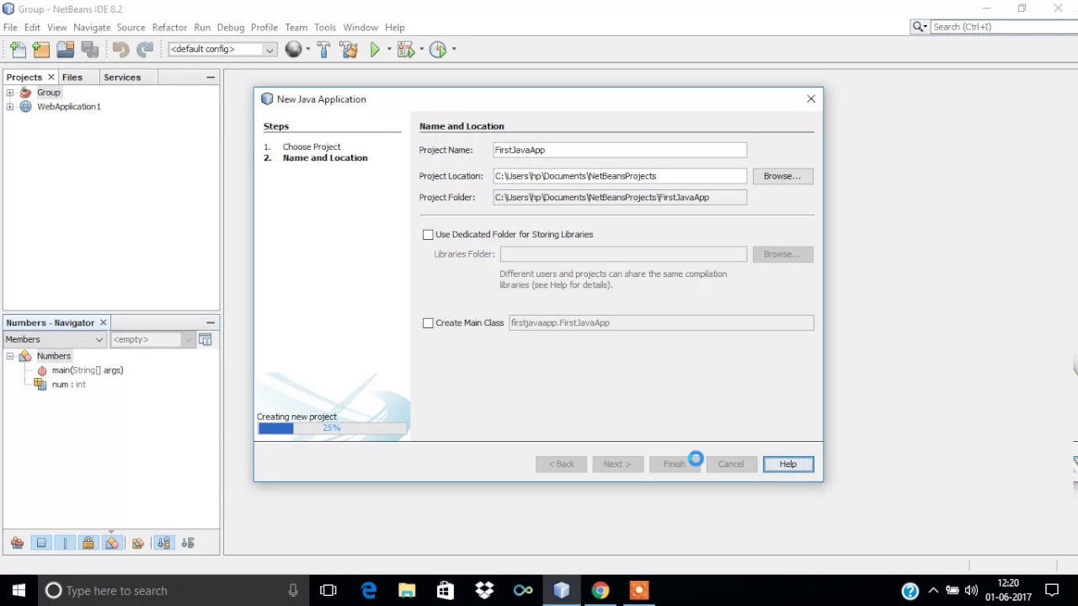Image resolution: width=1078 pixels, height=606 pixels.
Task: Toggle Show Static Members in Navigator
Action: [x=65, y=543]
